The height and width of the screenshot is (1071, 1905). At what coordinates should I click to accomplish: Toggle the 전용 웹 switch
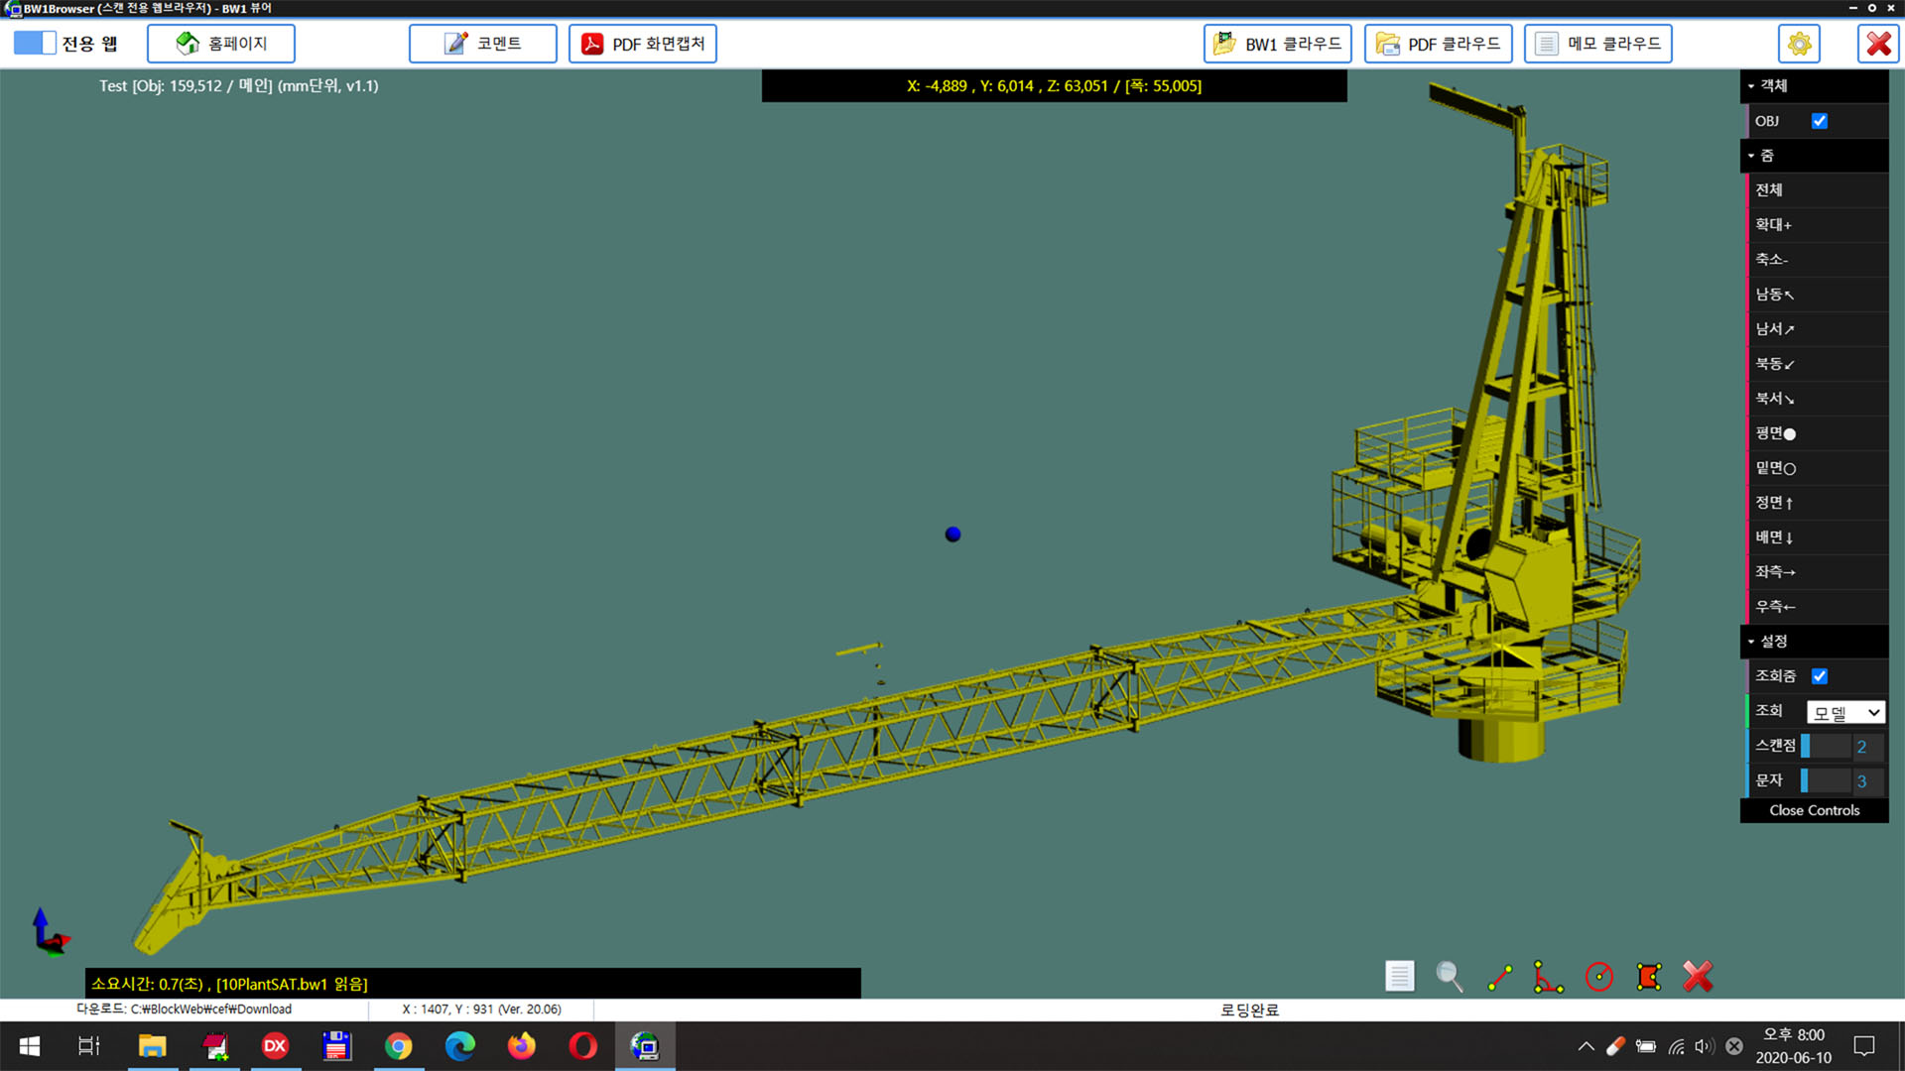[x=35, y=44]
